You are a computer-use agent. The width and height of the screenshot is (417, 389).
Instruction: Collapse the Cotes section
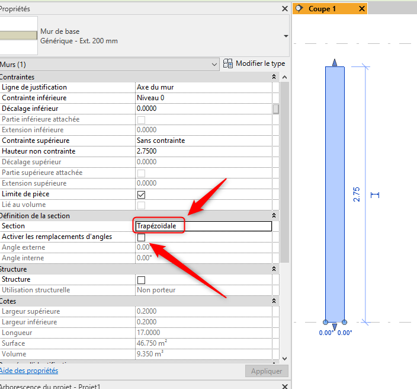[x=274, y=301]
